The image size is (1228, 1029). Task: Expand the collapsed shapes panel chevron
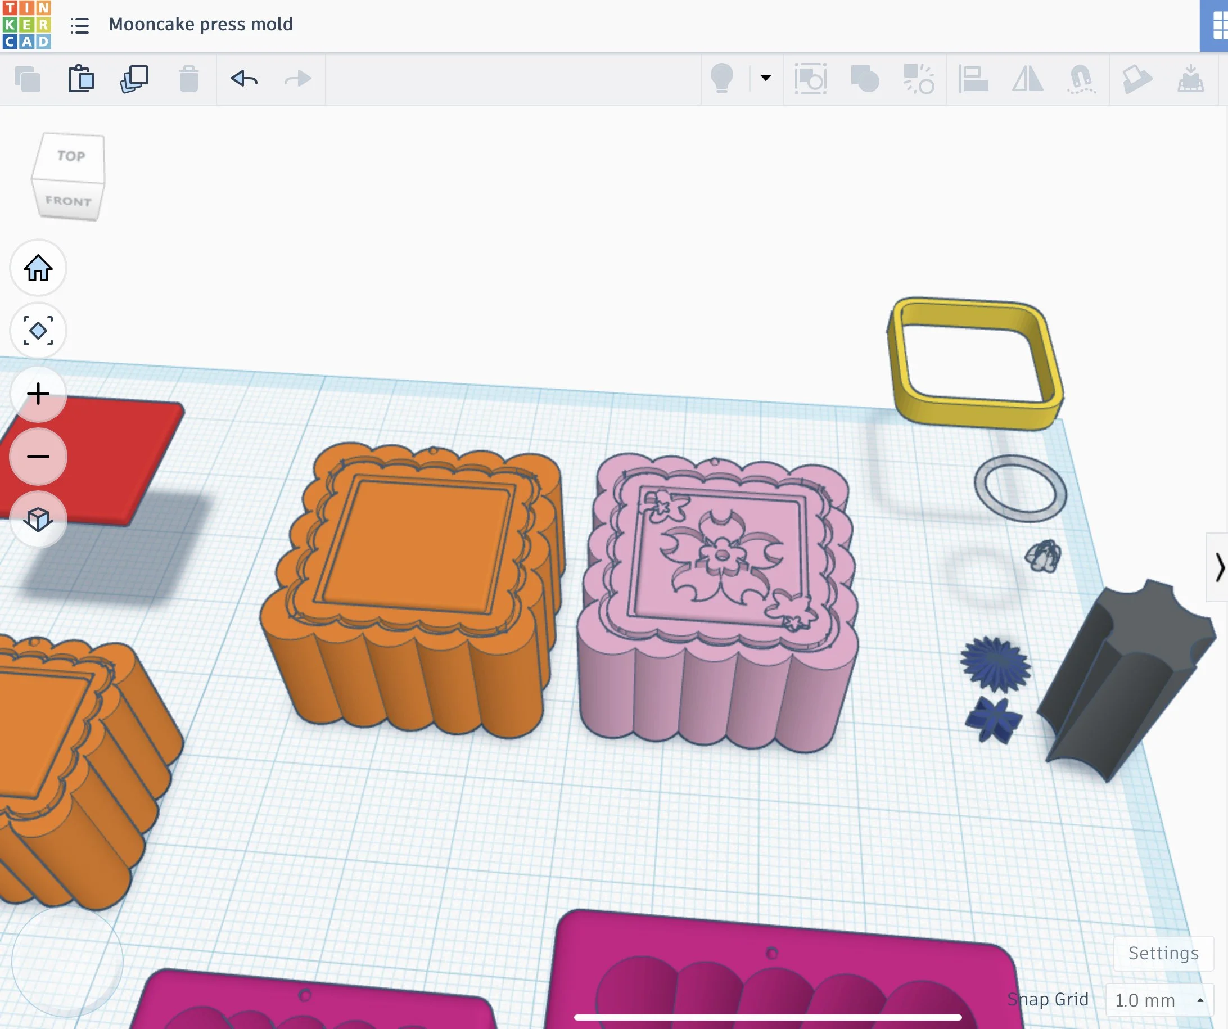[x=1218, y=567]
